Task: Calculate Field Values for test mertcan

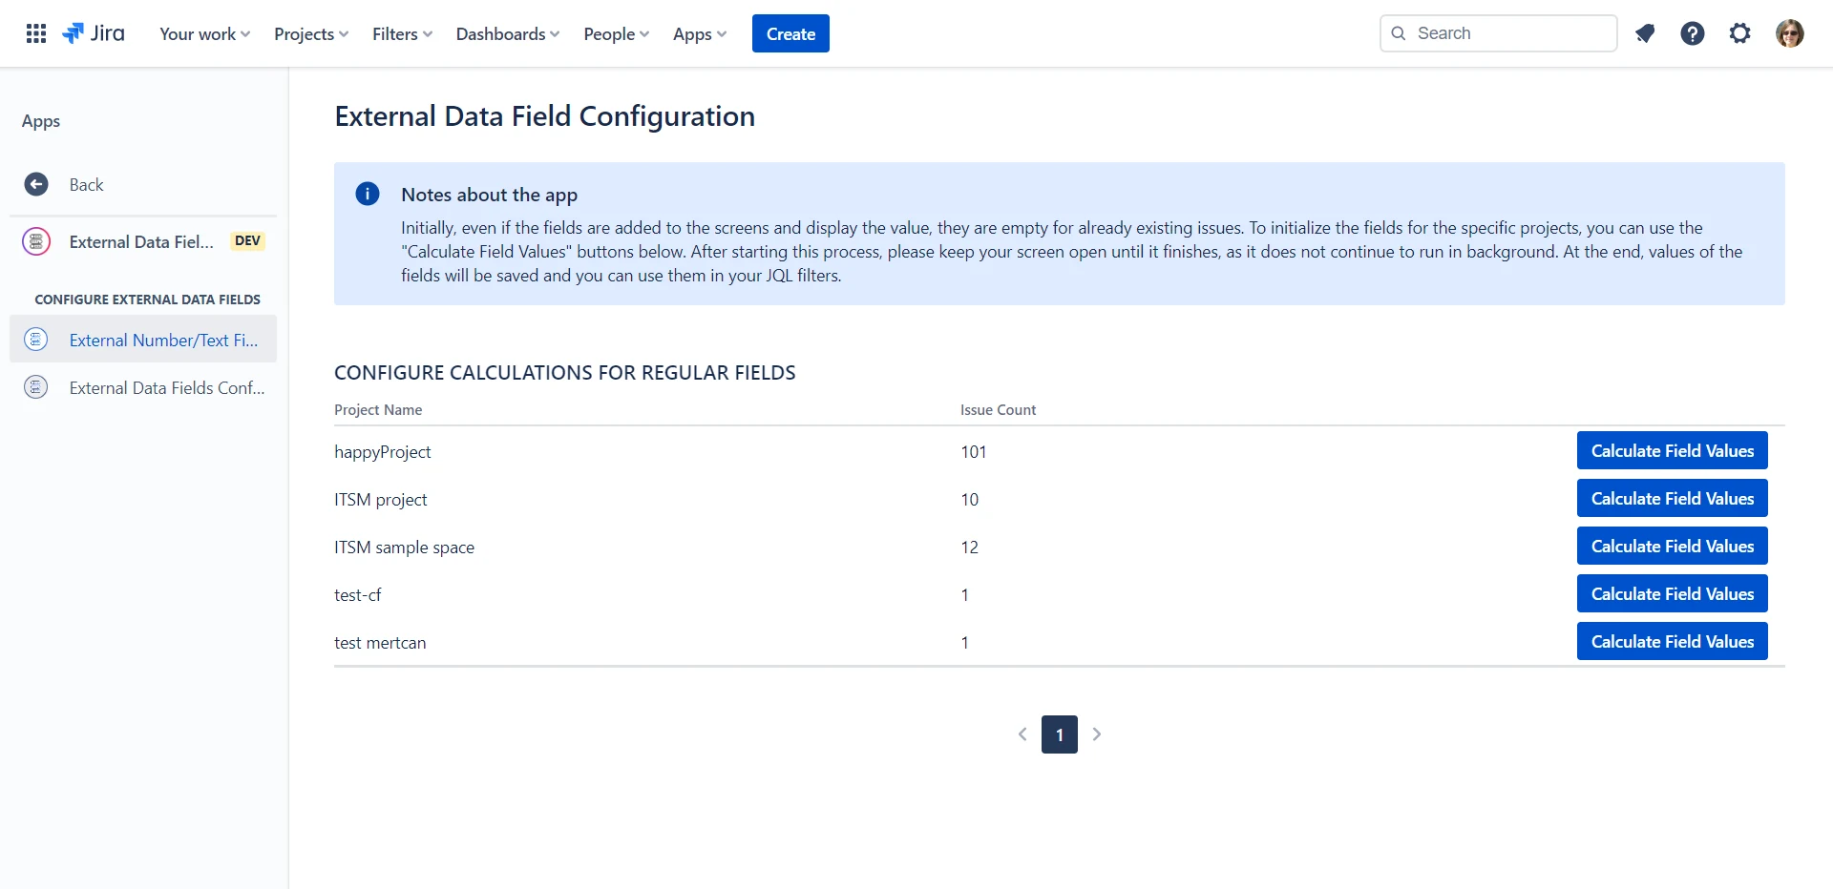Action: 1673,641
